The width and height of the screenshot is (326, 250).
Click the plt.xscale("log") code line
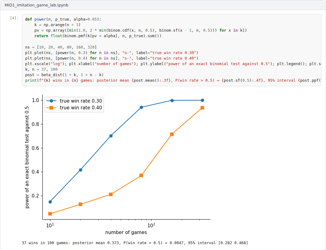[173, 64]
